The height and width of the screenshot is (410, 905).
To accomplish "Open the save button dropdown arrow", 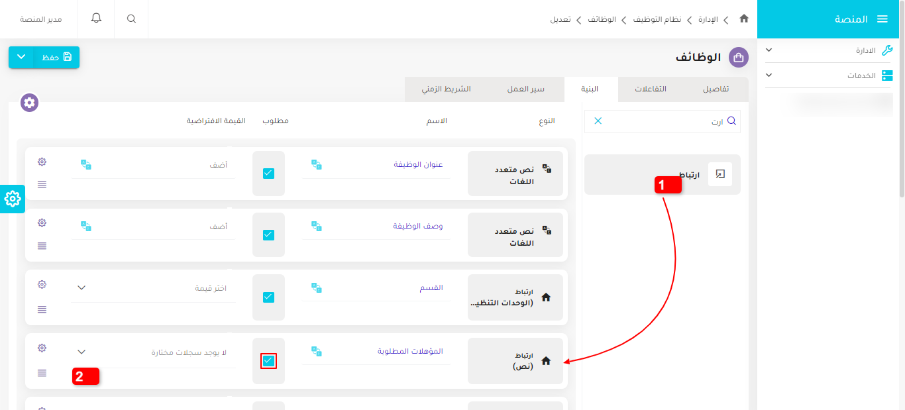I will pyautogui.click(x=21, y=58).
